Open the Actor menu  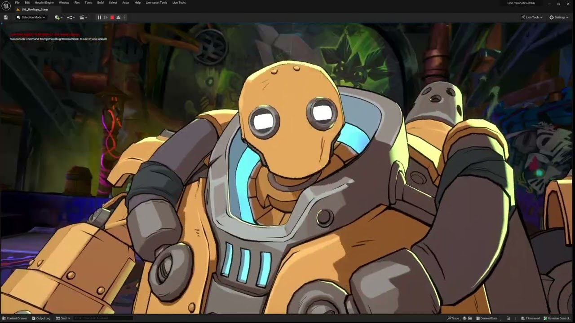coord(126,3)
